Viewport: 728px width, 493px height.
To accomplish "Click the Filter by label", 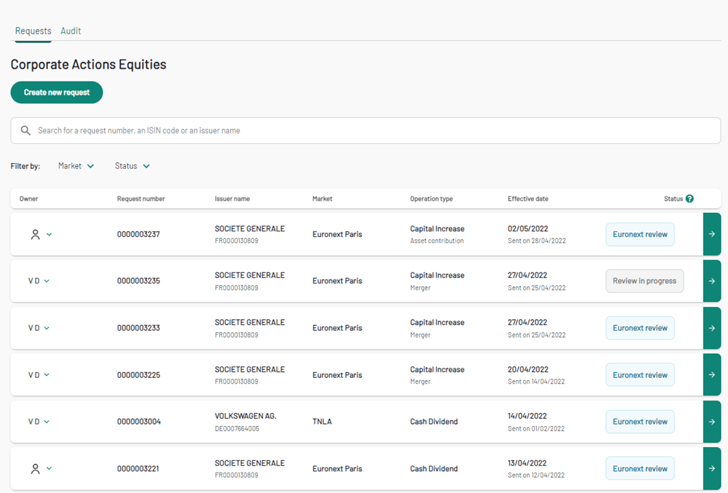I will (25, 166).
